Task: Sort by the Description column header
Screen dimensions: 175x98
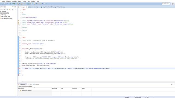Action: (35, 88)
